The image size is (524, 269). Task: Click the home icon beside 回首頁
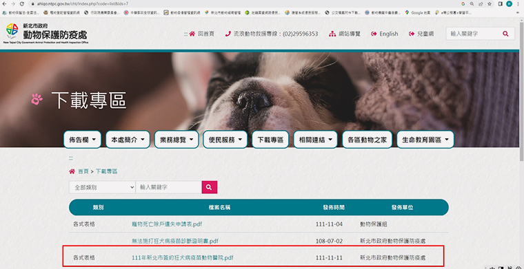point(192,34)
